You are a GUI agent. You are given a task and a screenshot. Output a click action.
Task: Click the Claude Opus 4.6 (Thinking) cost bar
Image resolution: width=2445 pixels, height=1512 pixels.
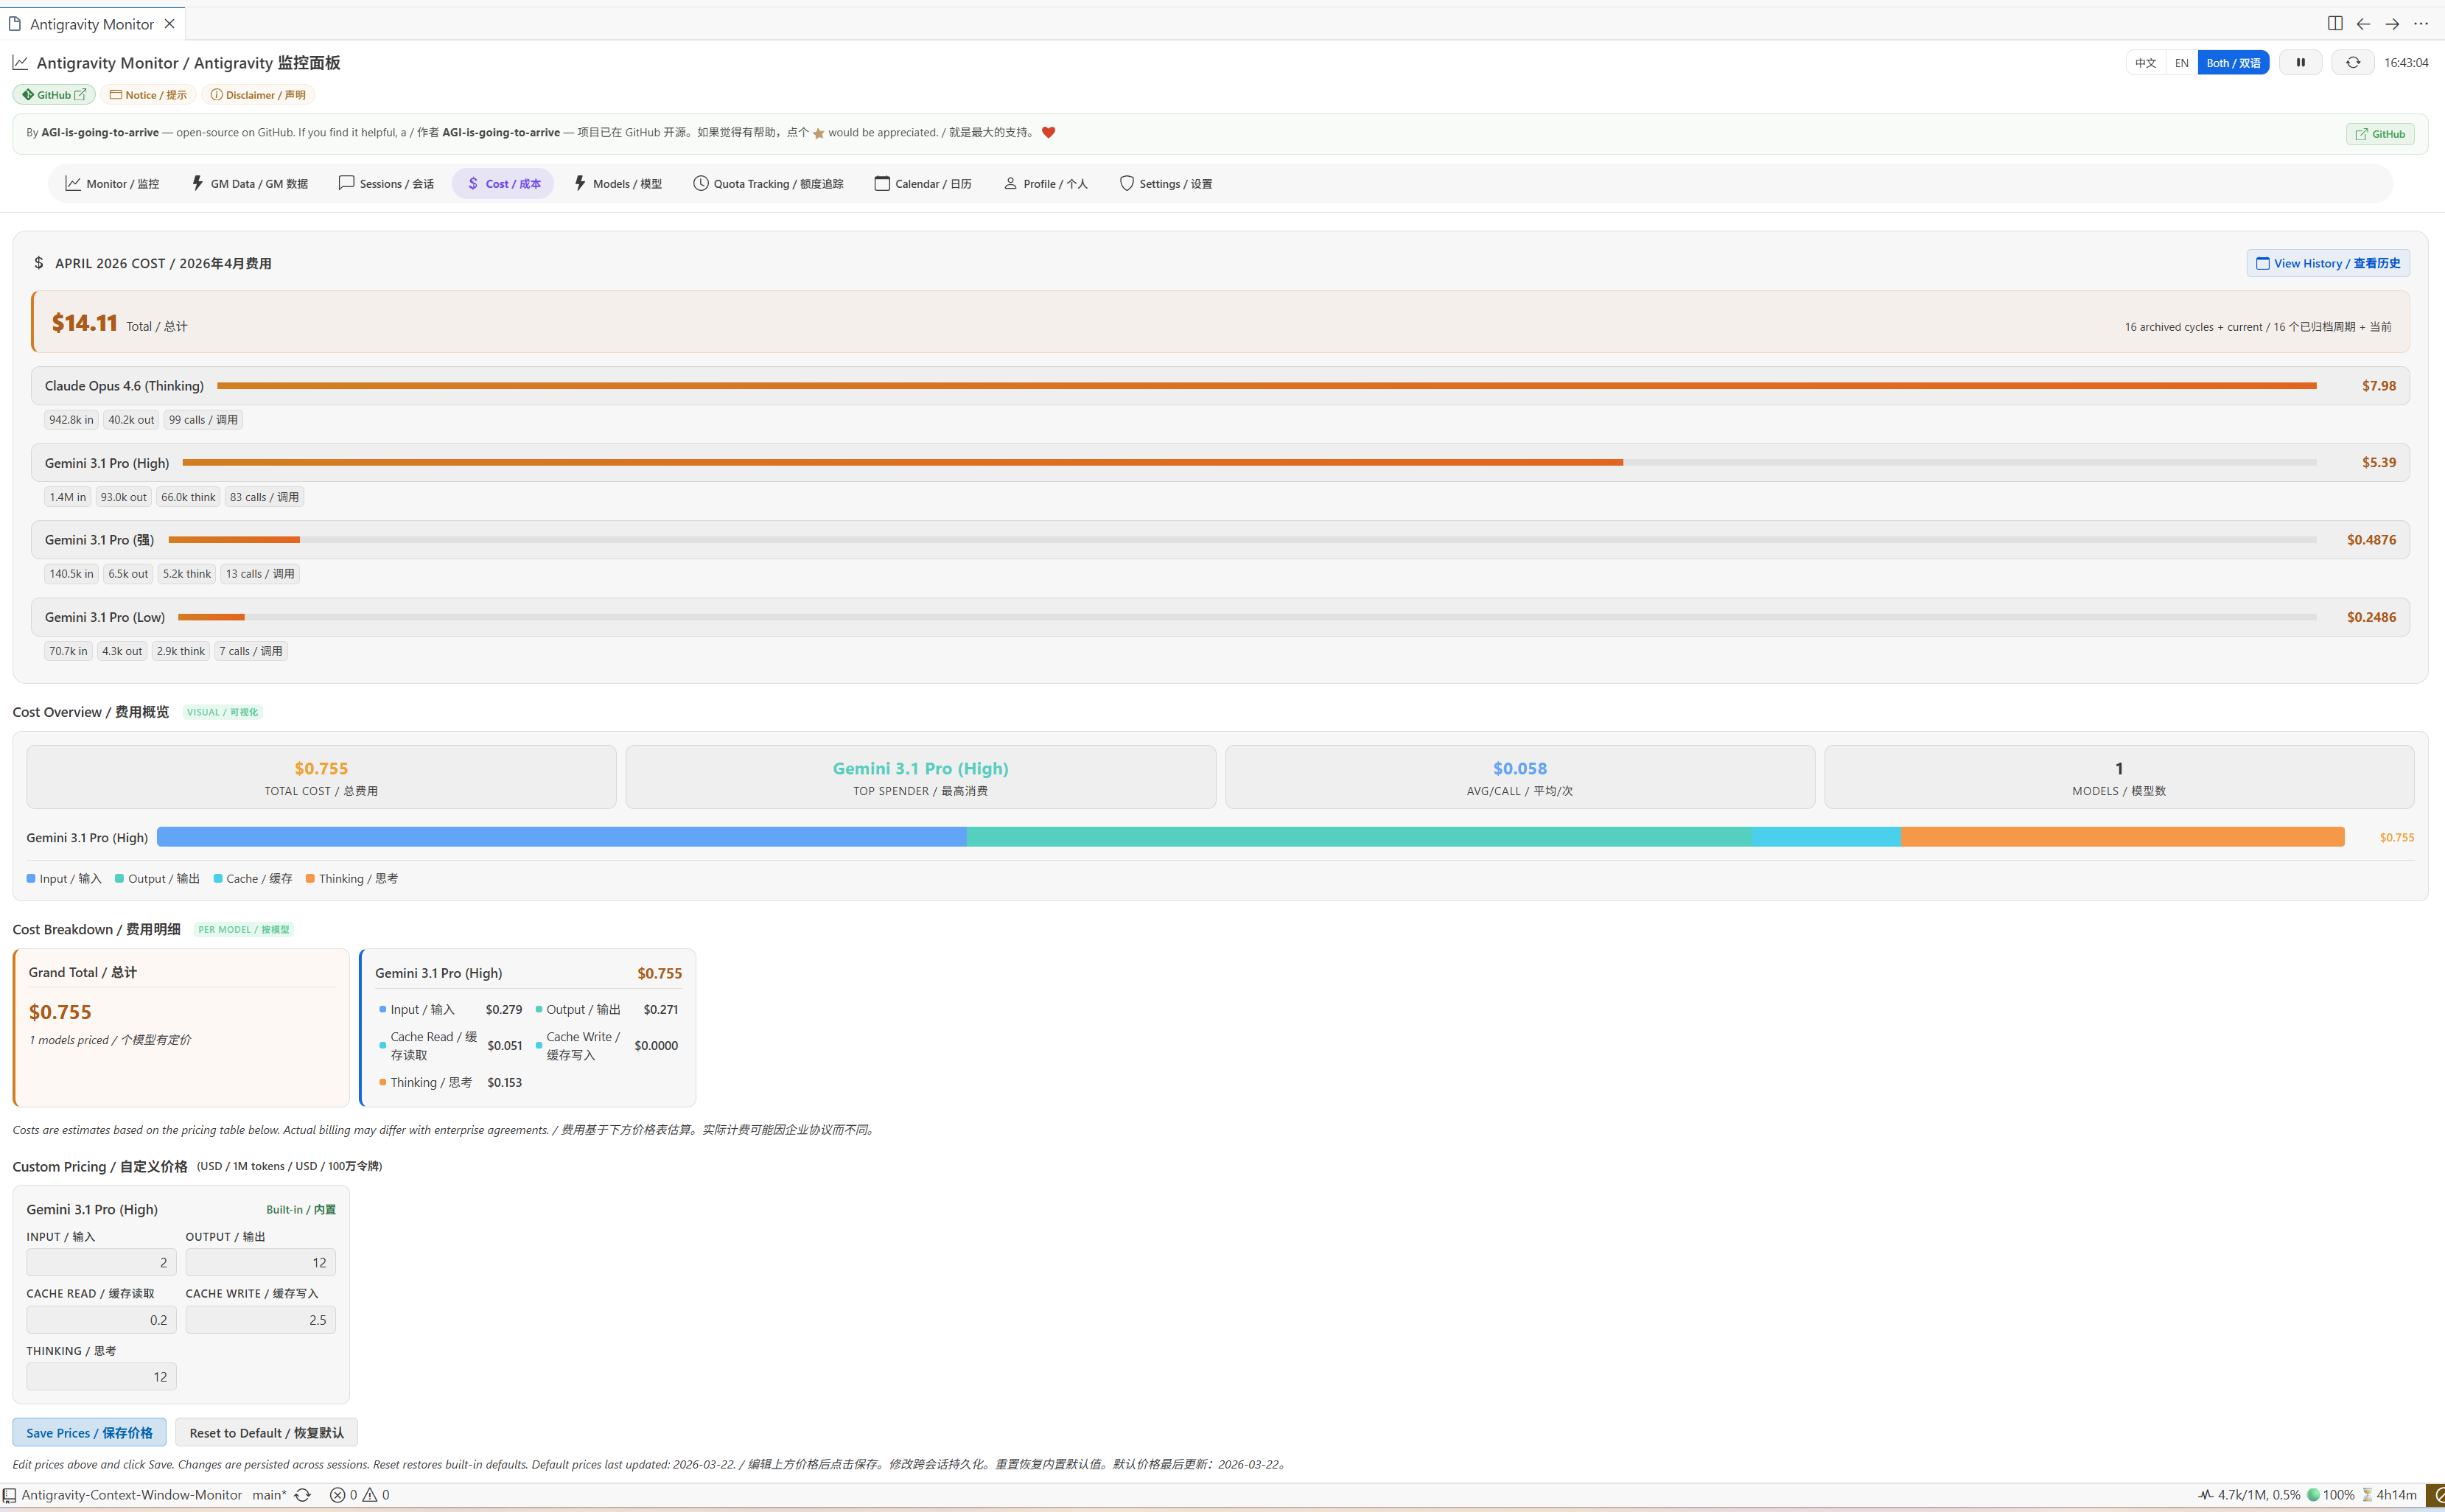coord(1266,385)
